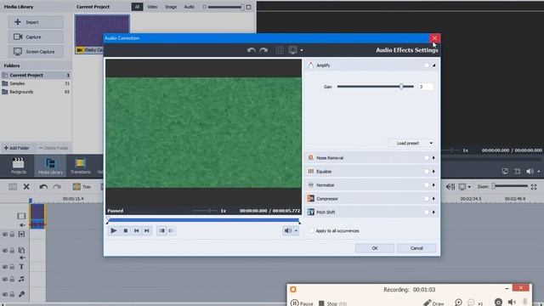Select the Current Project folder
The width and height of the screenshot is (544, 306).
[36, 75]
